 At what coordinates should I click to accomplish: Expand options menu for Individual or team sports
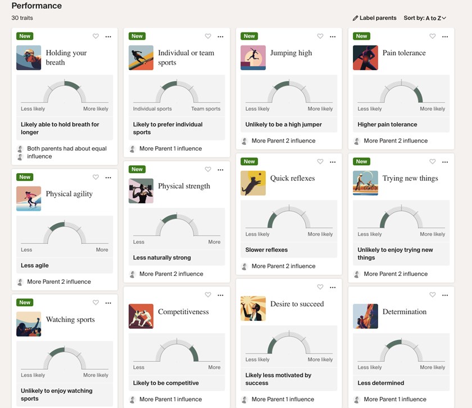(220, 37)
